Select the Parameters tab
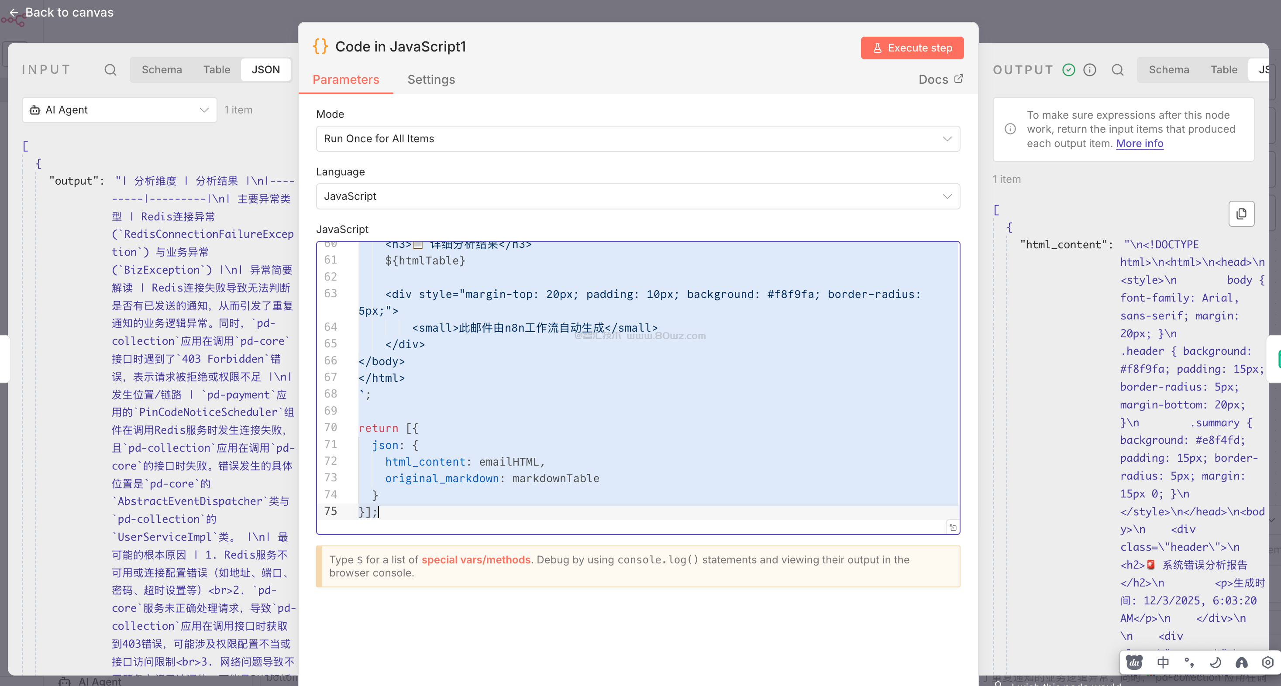This screenshot has width=1281, height=686. tap(346, 79)
